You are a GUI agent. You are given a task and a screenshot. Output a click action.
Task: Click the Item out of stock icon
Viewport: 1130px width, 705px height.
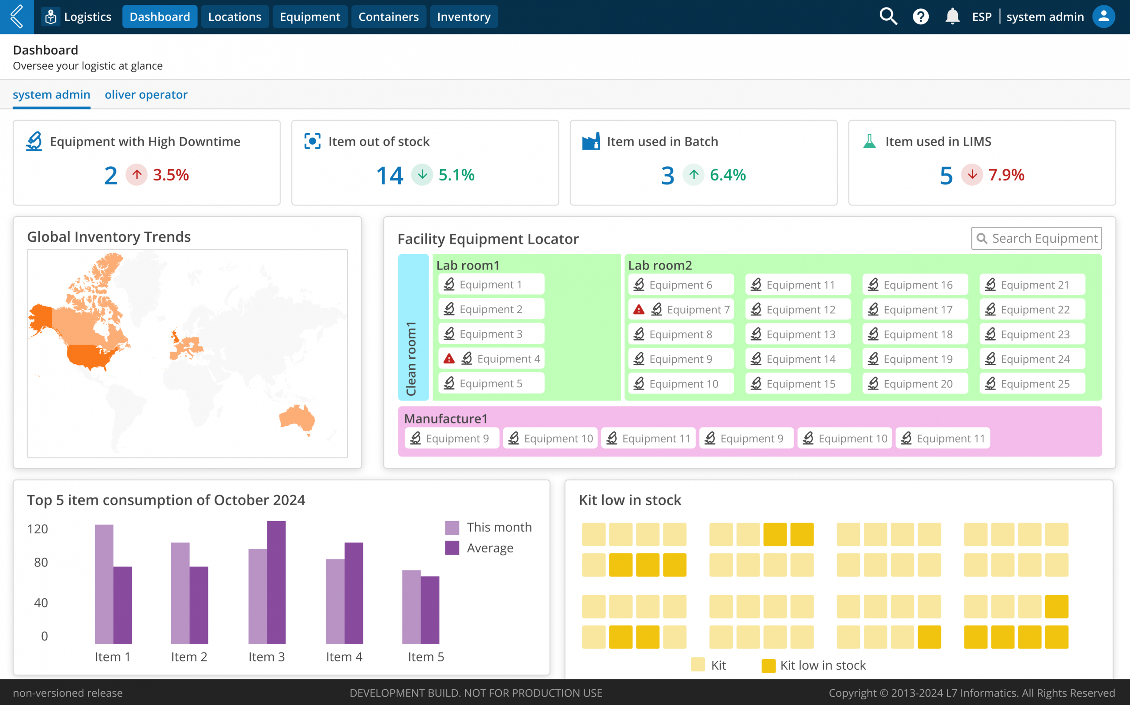pos(312,141)
